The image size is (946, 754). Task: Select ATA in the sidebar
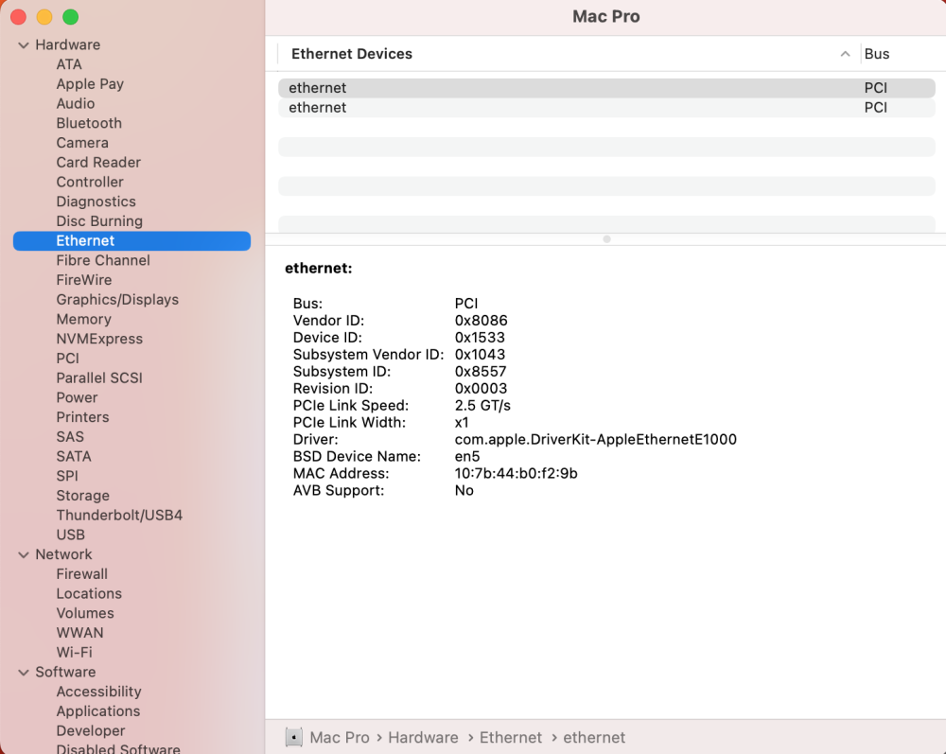point(69,64)
